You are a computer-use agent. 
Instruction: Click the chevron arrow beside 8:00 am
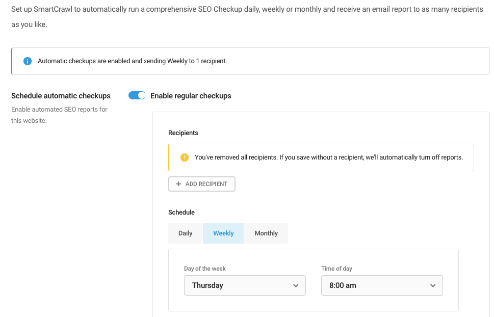coord(433,286)
